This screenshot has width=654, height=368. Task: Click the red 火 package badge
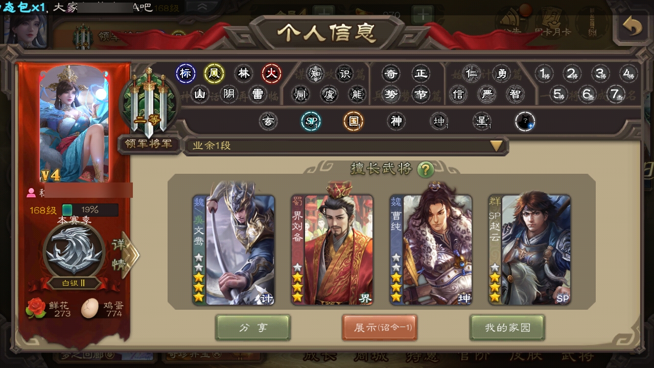[x=272, y=74]
